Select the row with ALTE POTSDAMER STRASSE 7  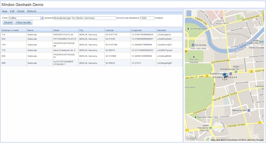[x=92, y=63]
